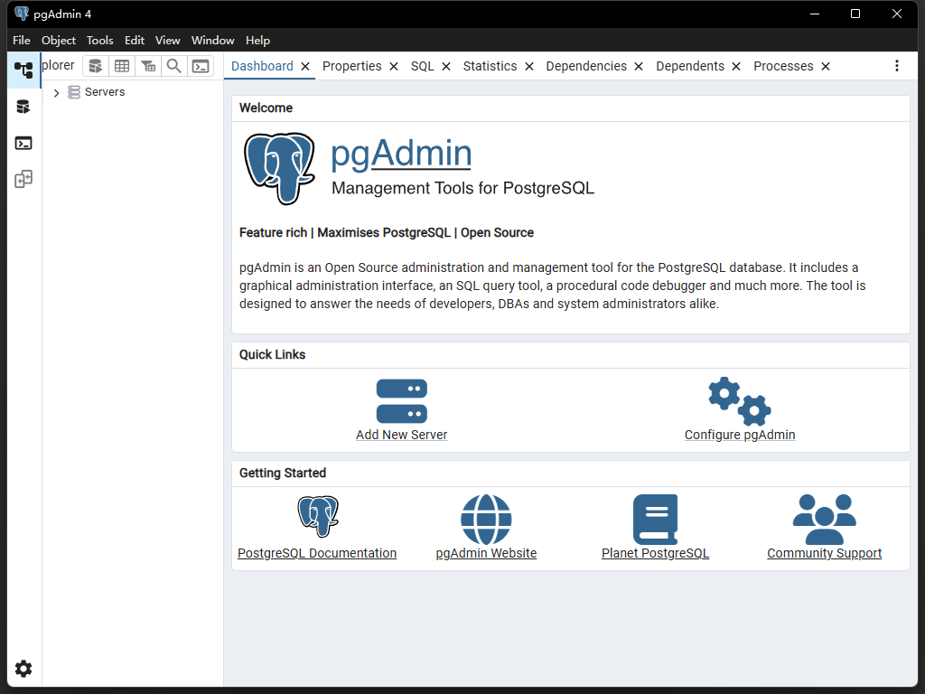
Task: Click the large pgAdmin elephant logo
Action: pyautogui.click(x=280, y=169)
